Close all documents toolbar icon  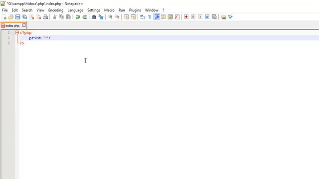pos(38,17)
